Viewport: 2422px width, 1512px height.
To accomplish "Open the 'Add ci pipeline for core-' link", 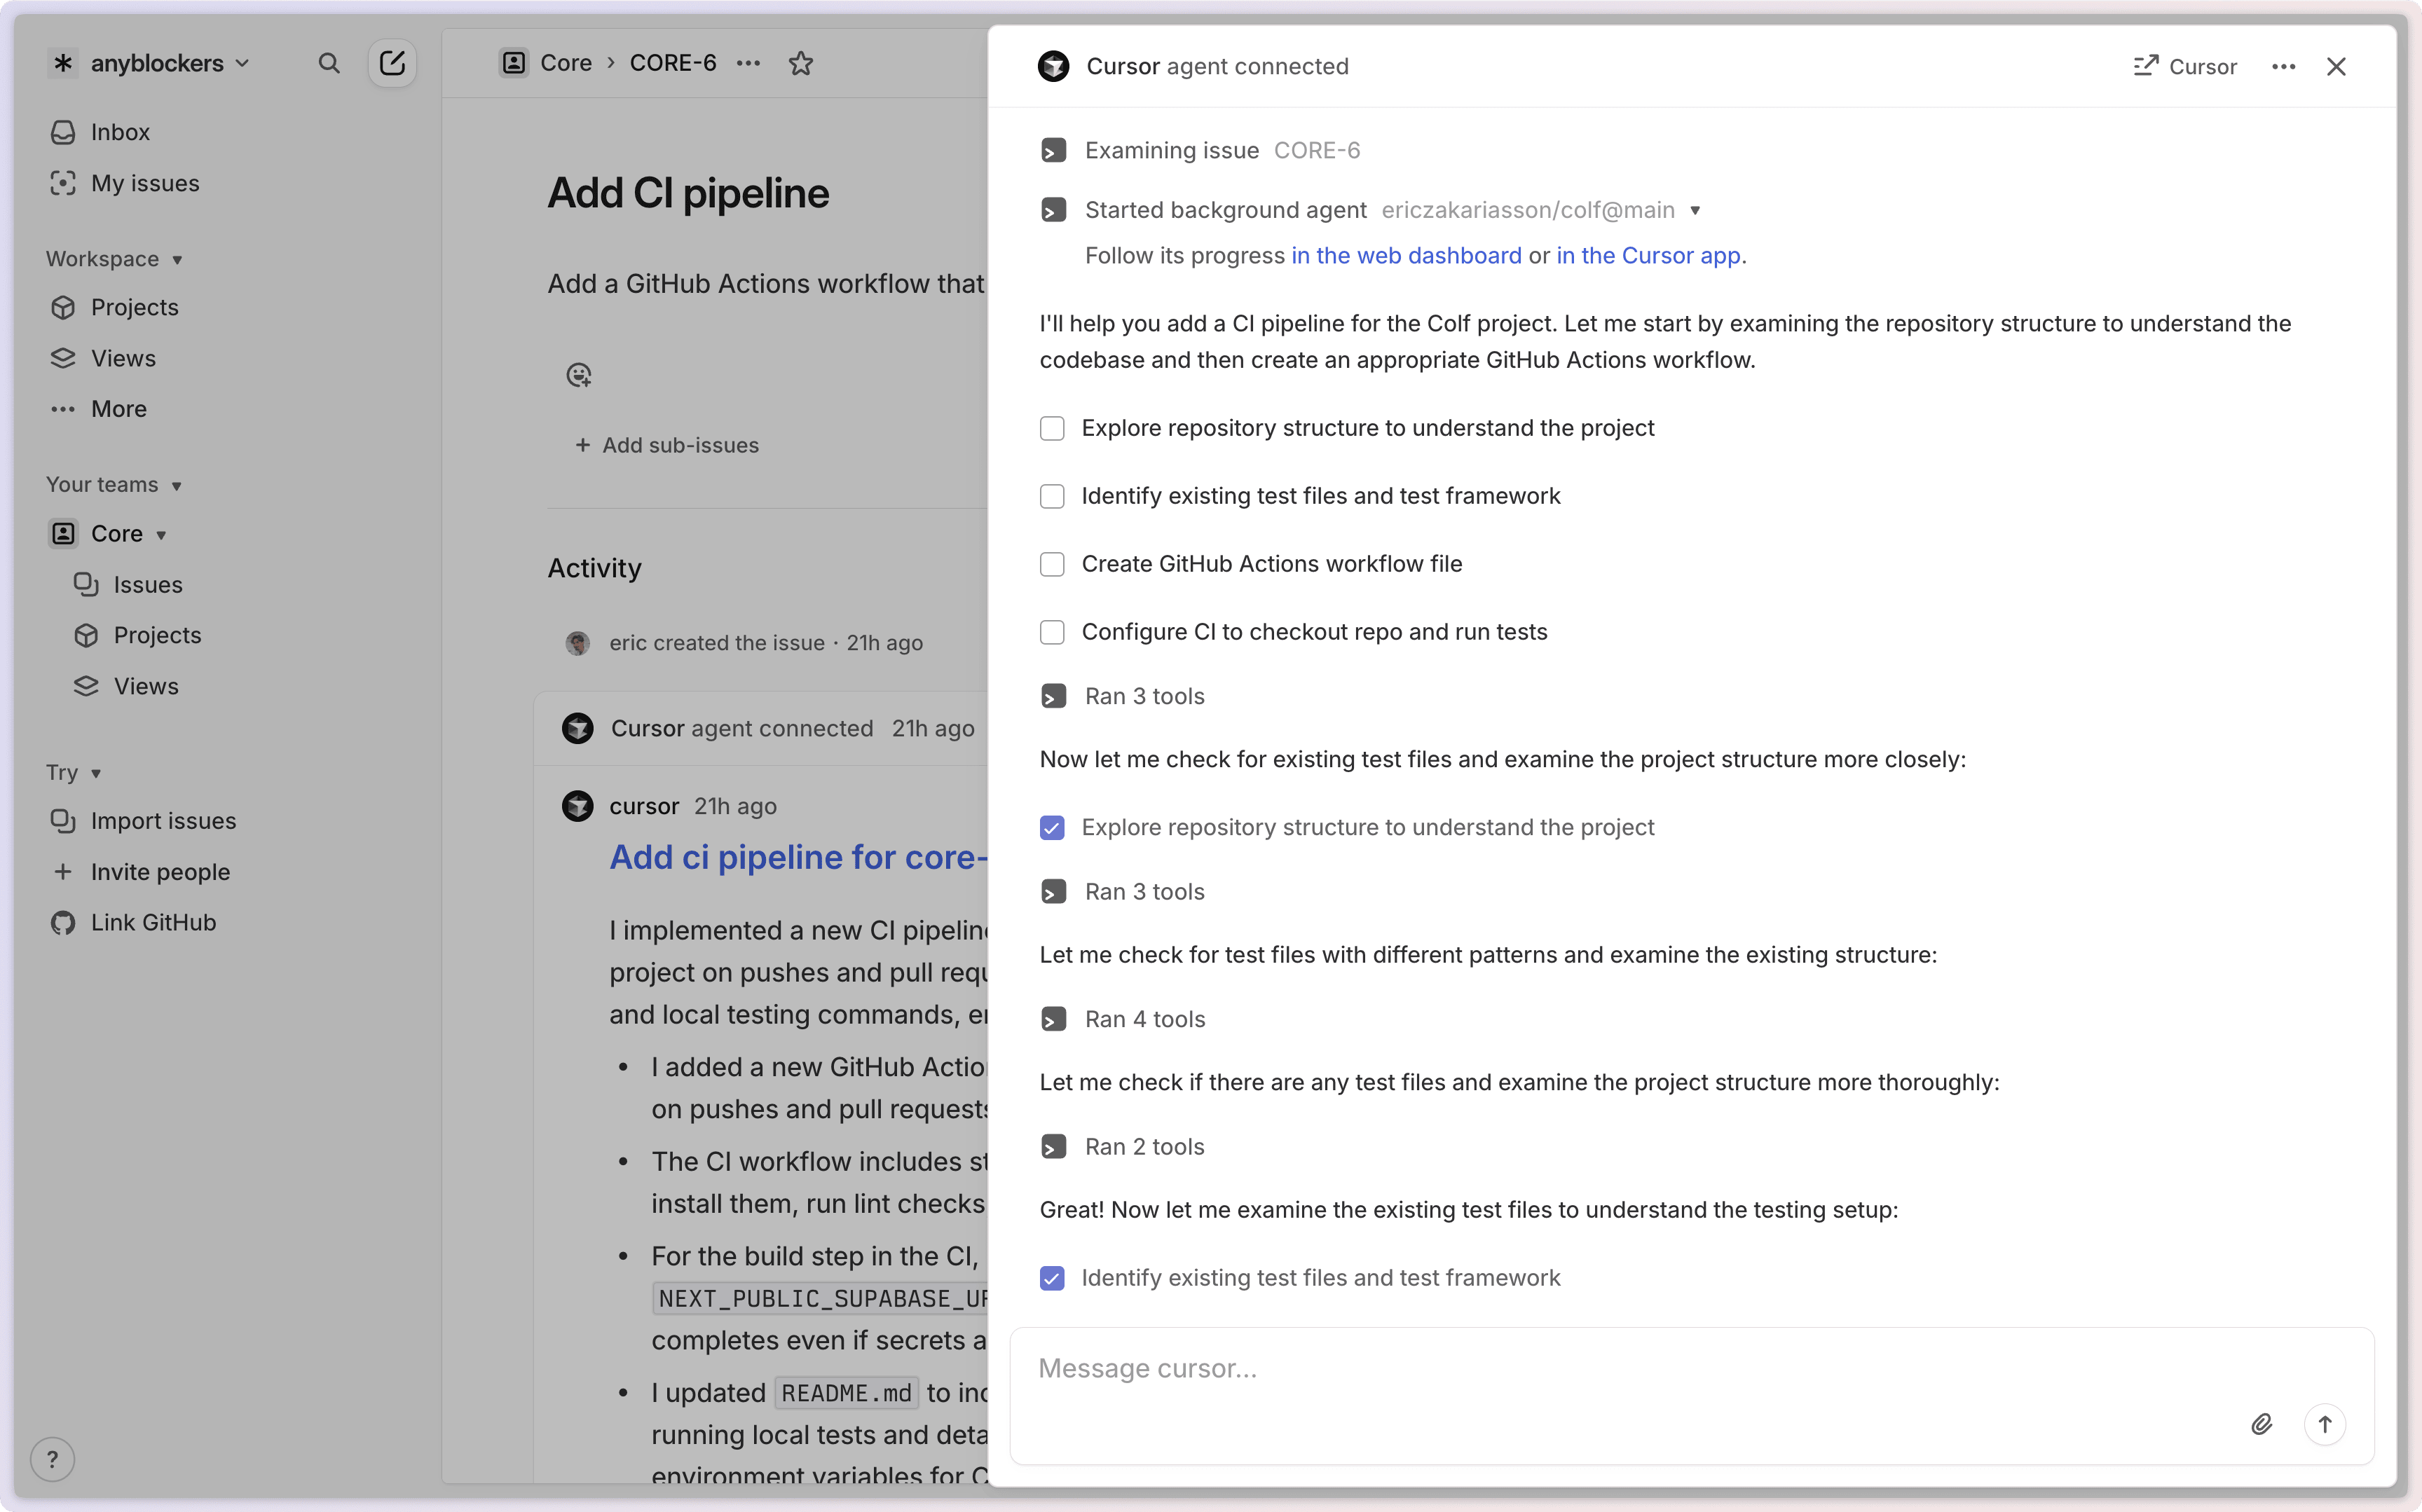I will [x=798, y=857].
